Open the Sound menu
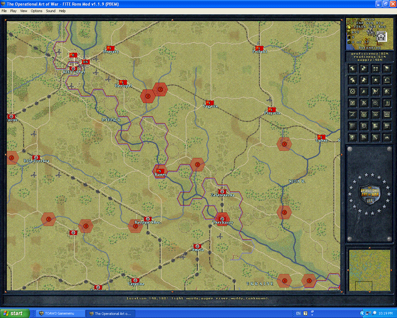 point(51,11)
